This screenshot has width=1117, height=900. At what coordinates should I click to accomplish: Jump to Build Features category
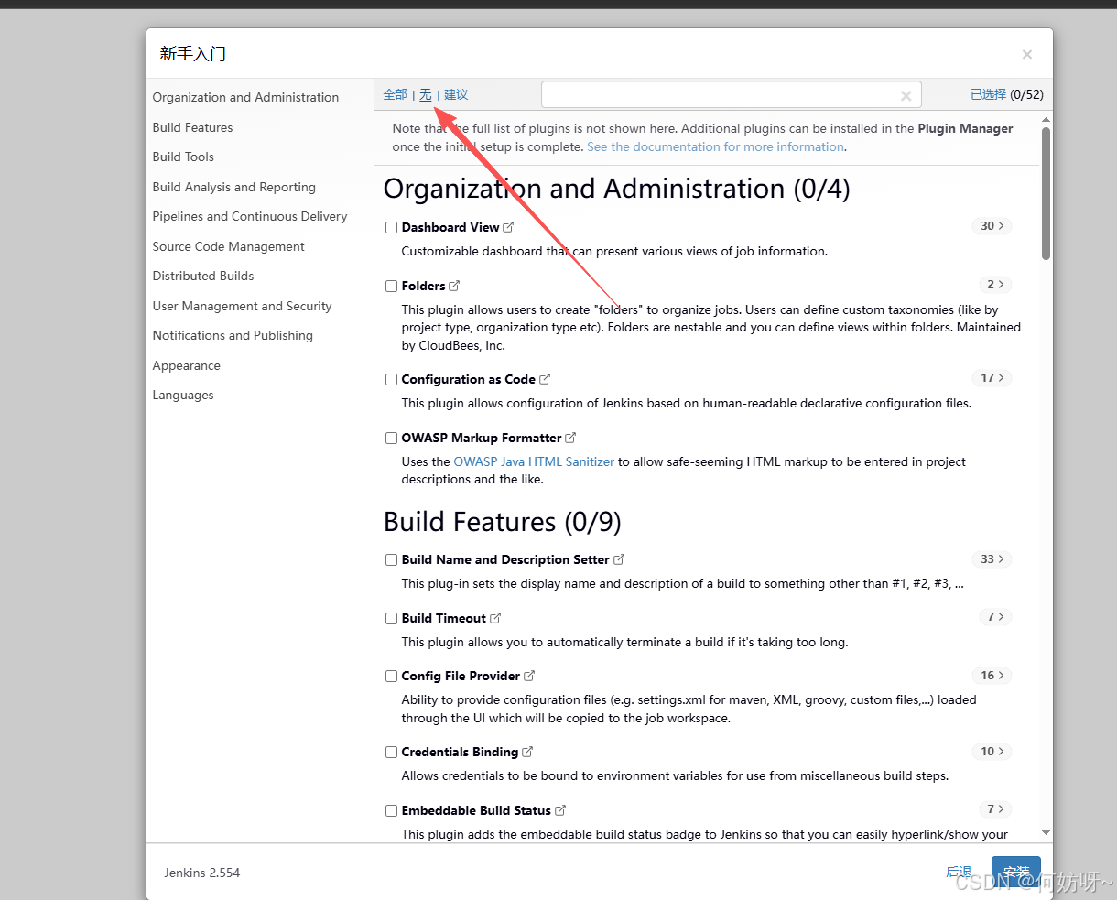(192, 127)
